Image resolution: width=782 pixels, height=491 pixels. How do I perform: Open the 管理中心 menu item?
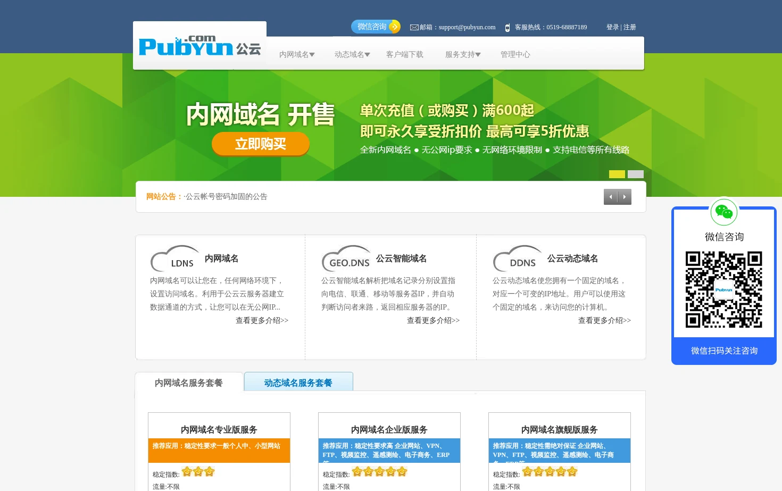[515, 54]
